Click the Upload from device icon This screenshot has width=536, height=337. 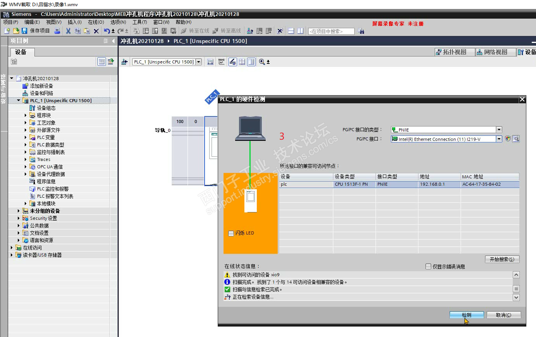(x=155, y=31)
